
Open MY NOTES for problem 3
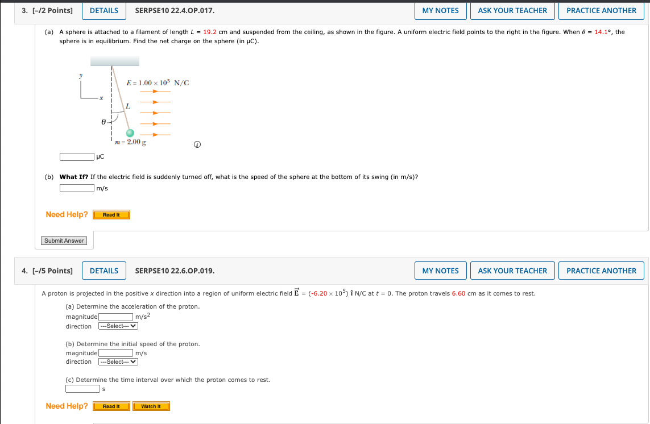[x=440, y=10]
